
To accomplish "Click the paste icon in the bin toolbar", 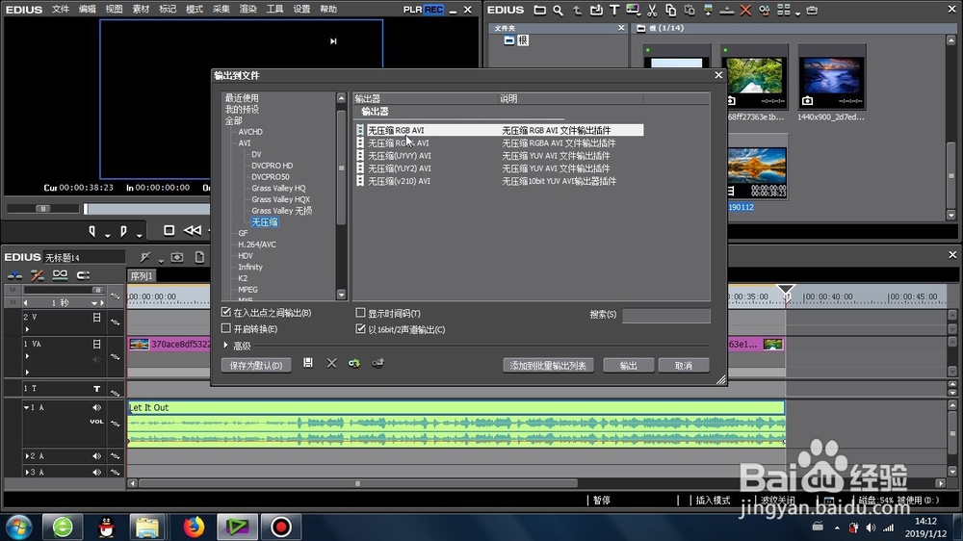I will [x=690, y=10].
